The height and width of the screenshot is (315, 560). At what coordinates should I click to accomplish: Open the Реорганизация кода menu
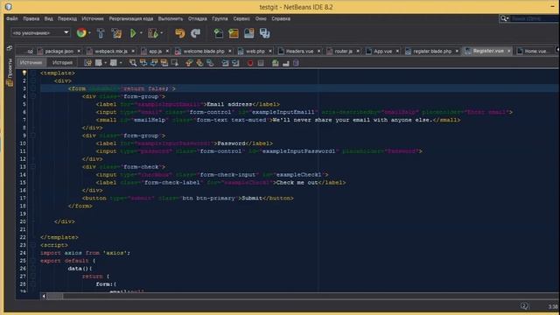tap(131, 18)
